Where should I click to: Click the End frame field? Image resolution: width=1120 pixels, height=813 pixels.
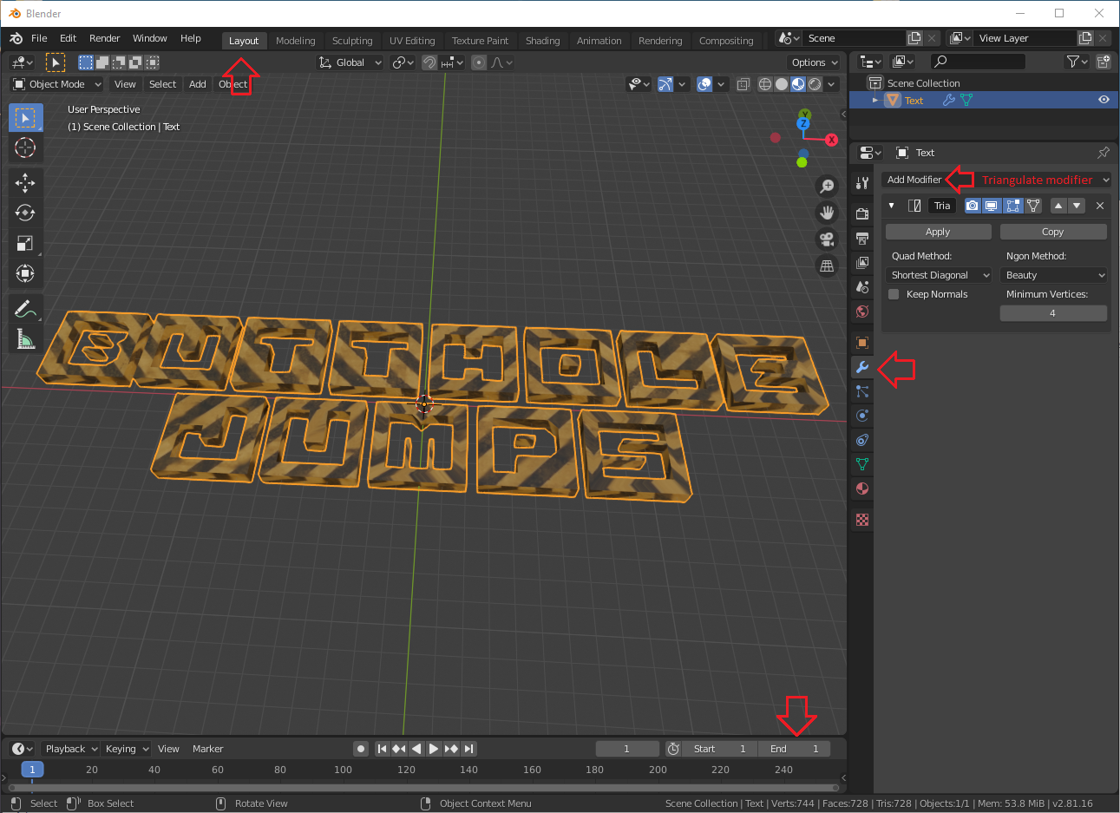point(793,749)
